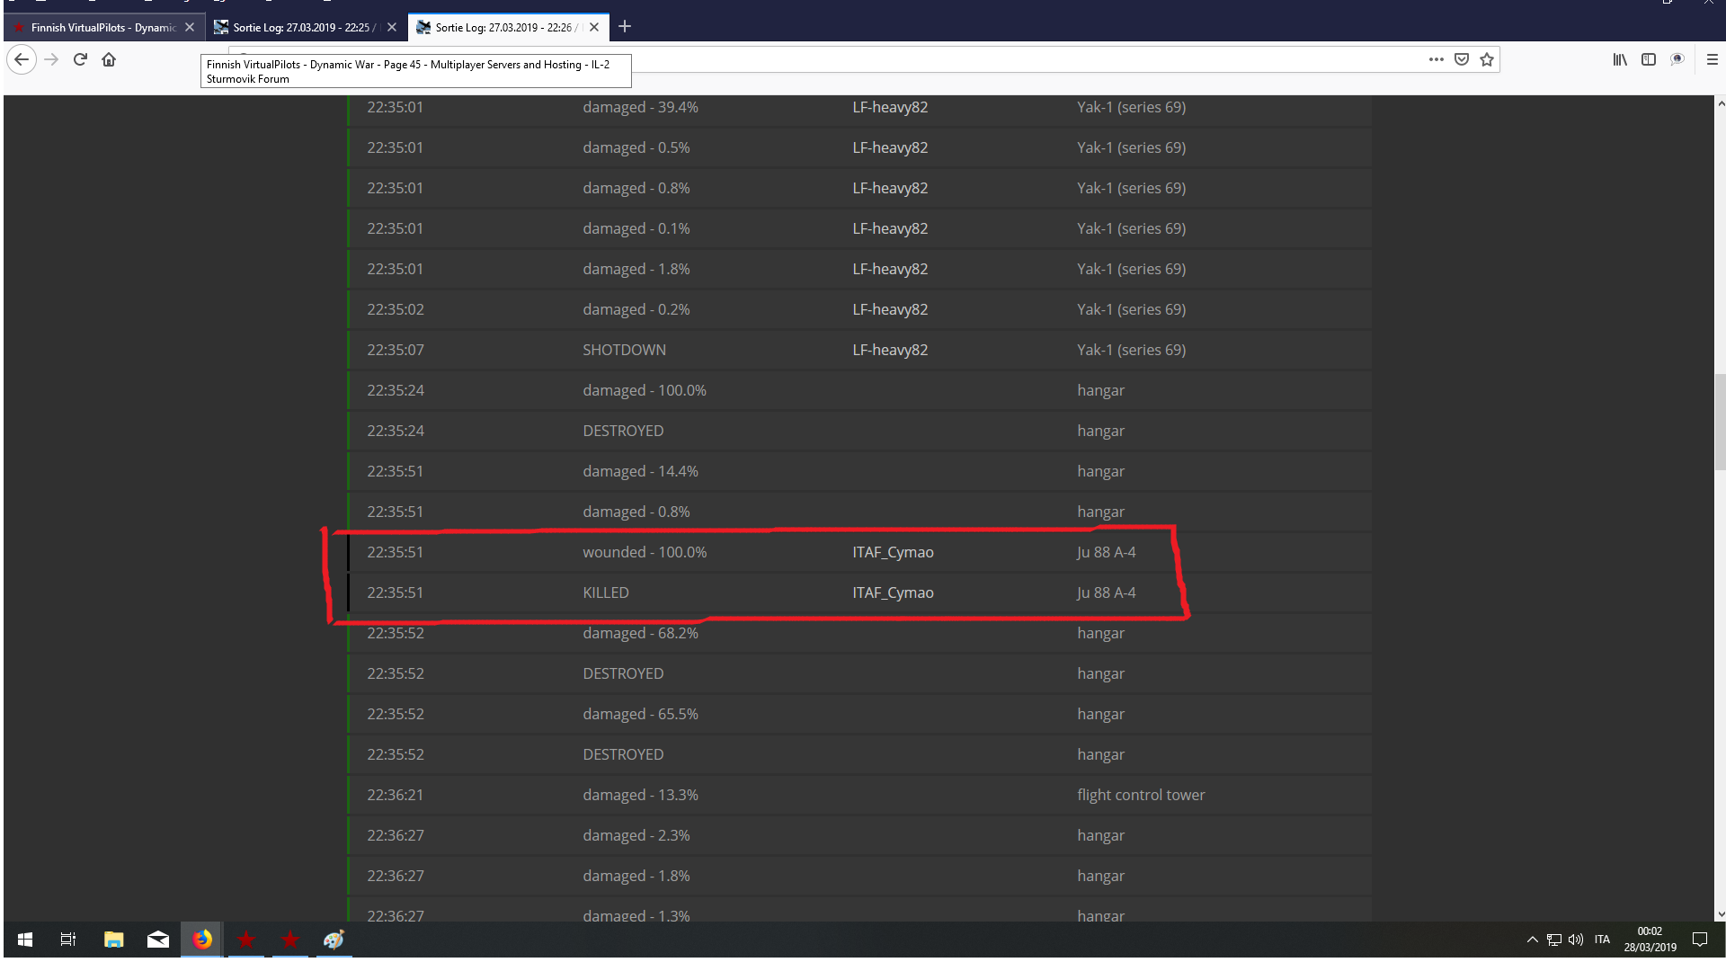This screenshot has height=971, width=1726.
Task: Switch to Sortie Log 22:25 tab
Action: pyautogui.click(x=306, y=27)
